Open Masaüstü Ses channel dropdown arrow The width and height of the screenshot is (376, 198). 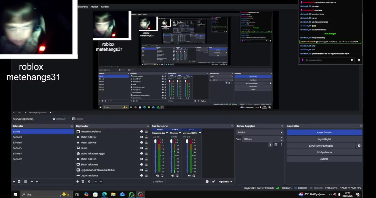pos(167,133)
